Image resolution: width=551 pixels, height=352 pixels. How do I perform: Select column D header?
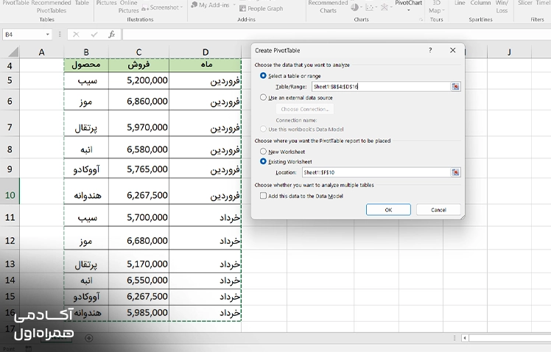(x=206, y=52)
